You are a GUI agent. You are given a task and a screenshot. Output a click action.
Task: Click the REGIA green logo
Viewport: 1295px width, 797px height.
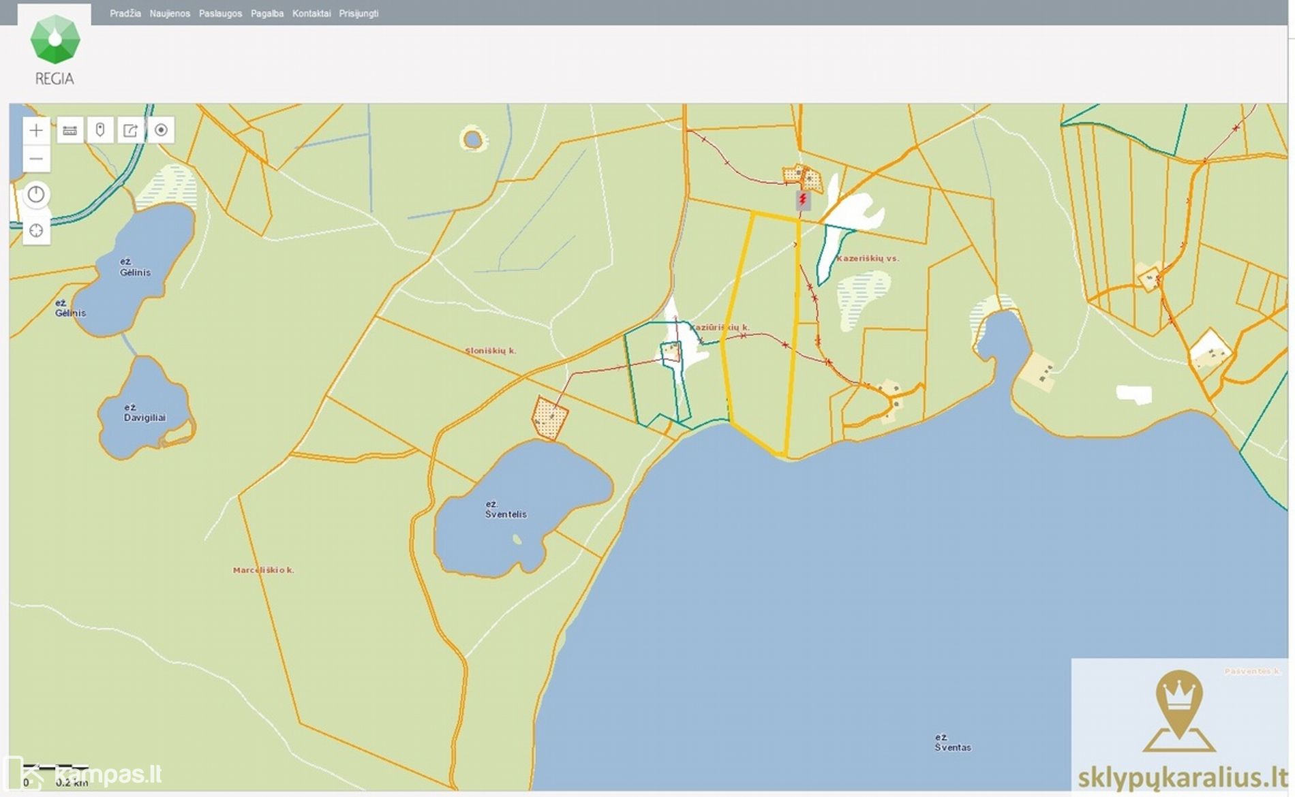(x=55, y=41)
